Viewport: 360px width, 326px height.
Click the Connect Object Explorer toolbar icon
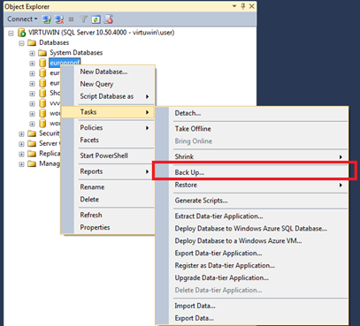[47, 19]
